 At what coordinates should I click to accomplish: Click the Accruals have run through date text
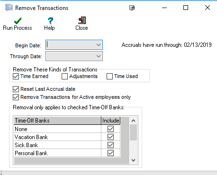pos(166,45)
